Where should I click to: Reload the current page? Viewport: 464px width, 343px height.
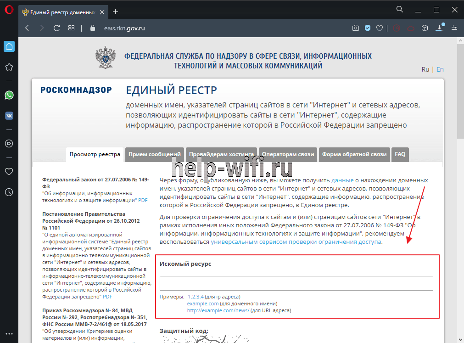[57, 28]
